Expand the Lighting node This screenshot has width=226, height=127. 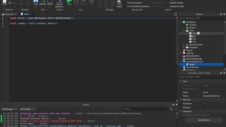coord(181,53)
